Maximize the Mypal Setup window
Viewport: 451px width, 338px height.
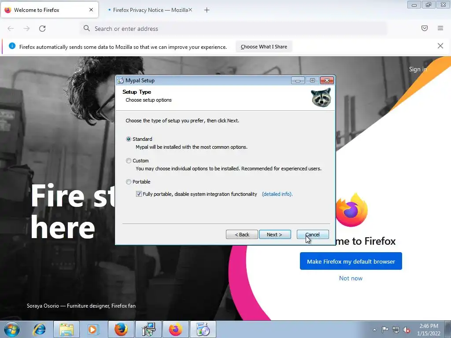point(312,81)
